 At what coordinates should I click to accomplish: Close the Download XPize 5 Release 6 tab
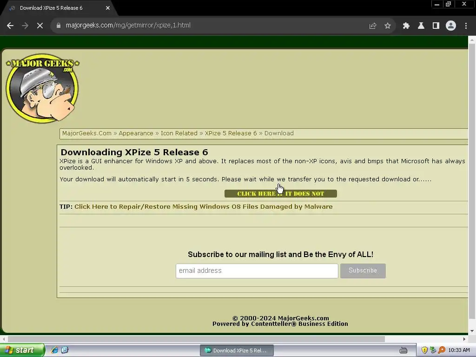[108, 8]
